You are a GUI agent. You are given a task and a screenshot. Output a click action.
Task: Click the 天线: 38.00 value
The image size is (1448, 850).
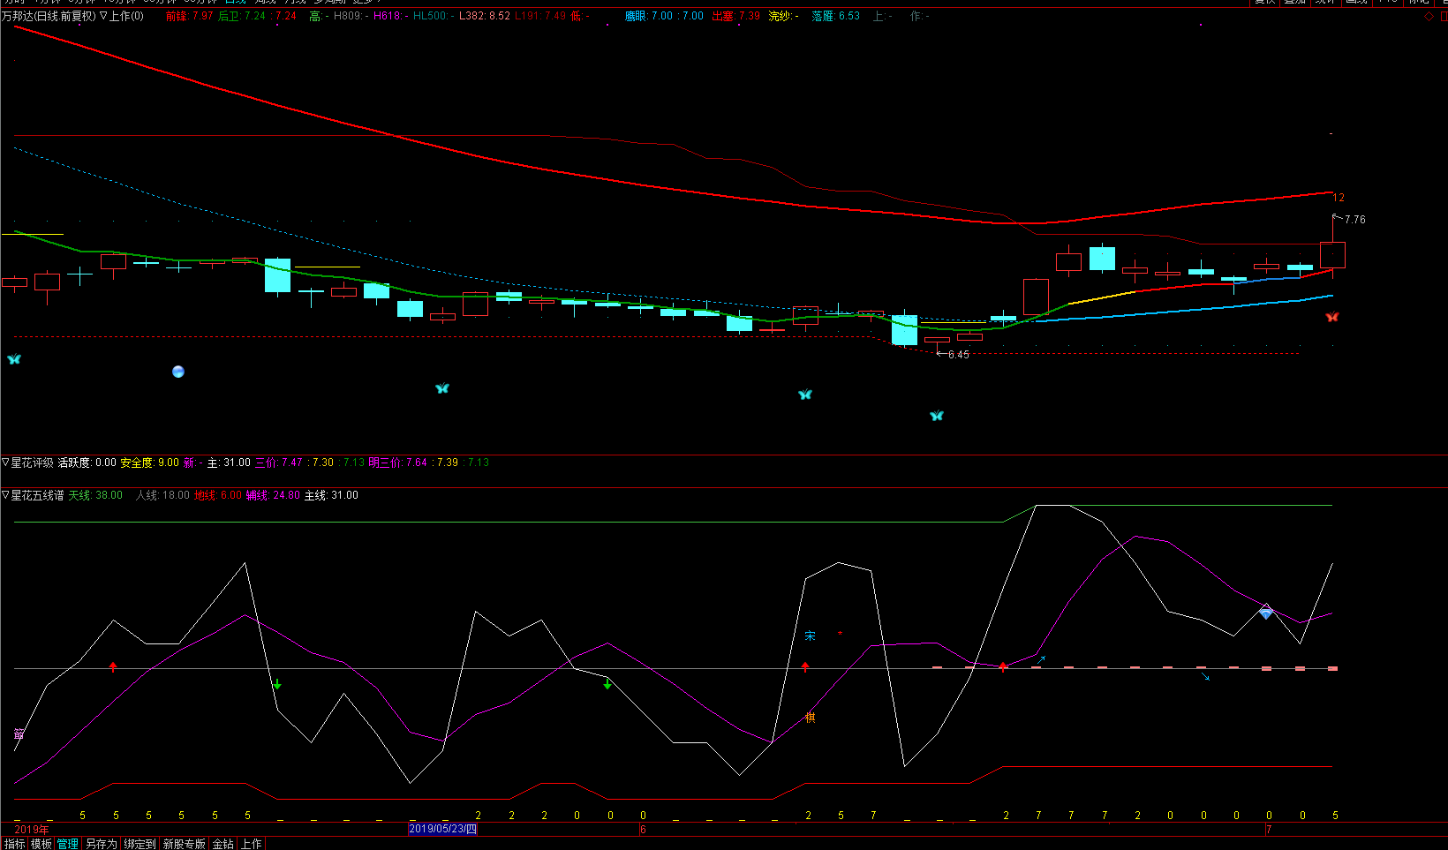(x=95, y=495)
